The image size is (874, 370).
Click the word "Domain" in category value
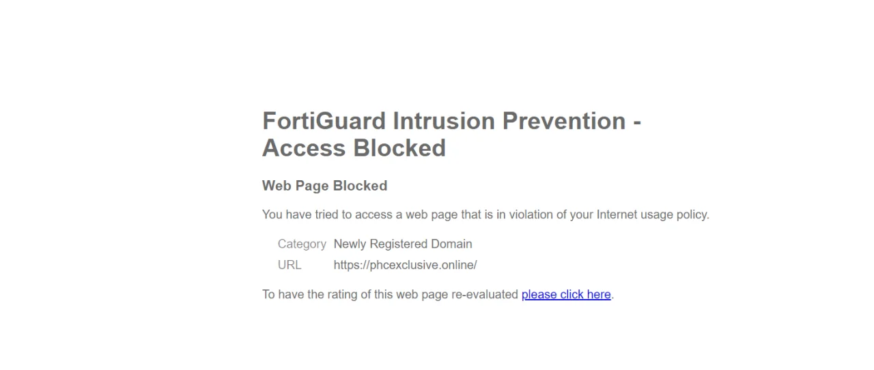point(451,244)
